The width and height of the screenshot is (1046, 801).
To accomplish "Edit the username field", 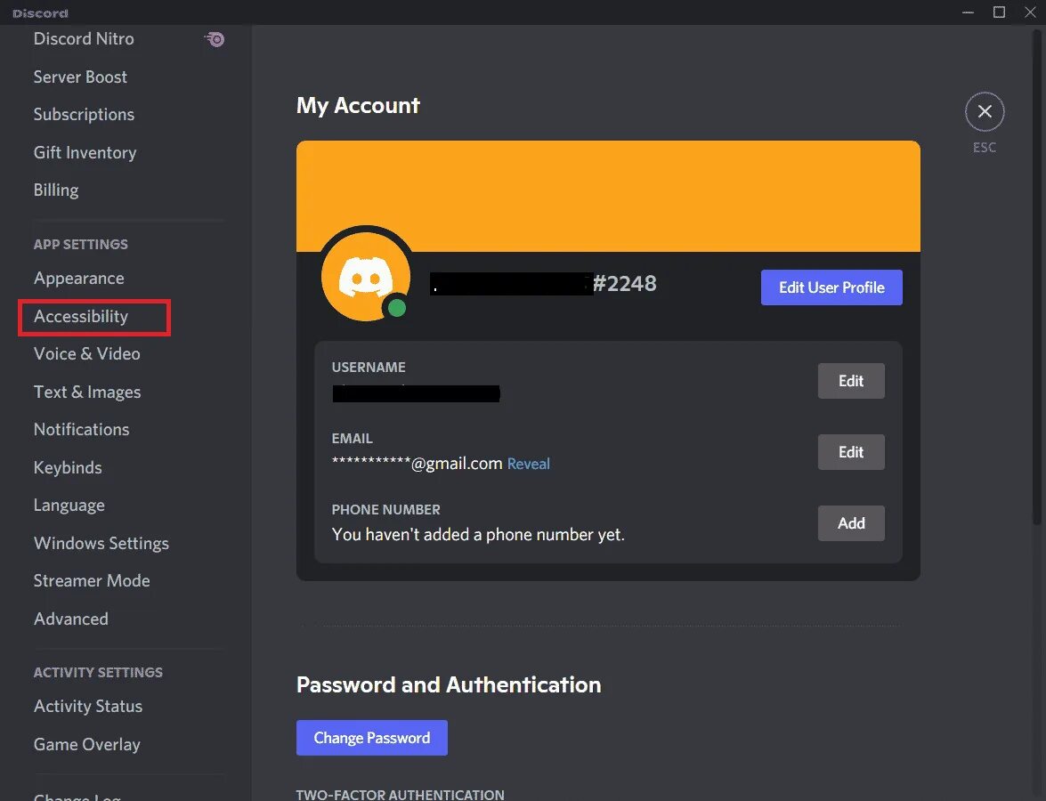I will [x=851, y=381].
